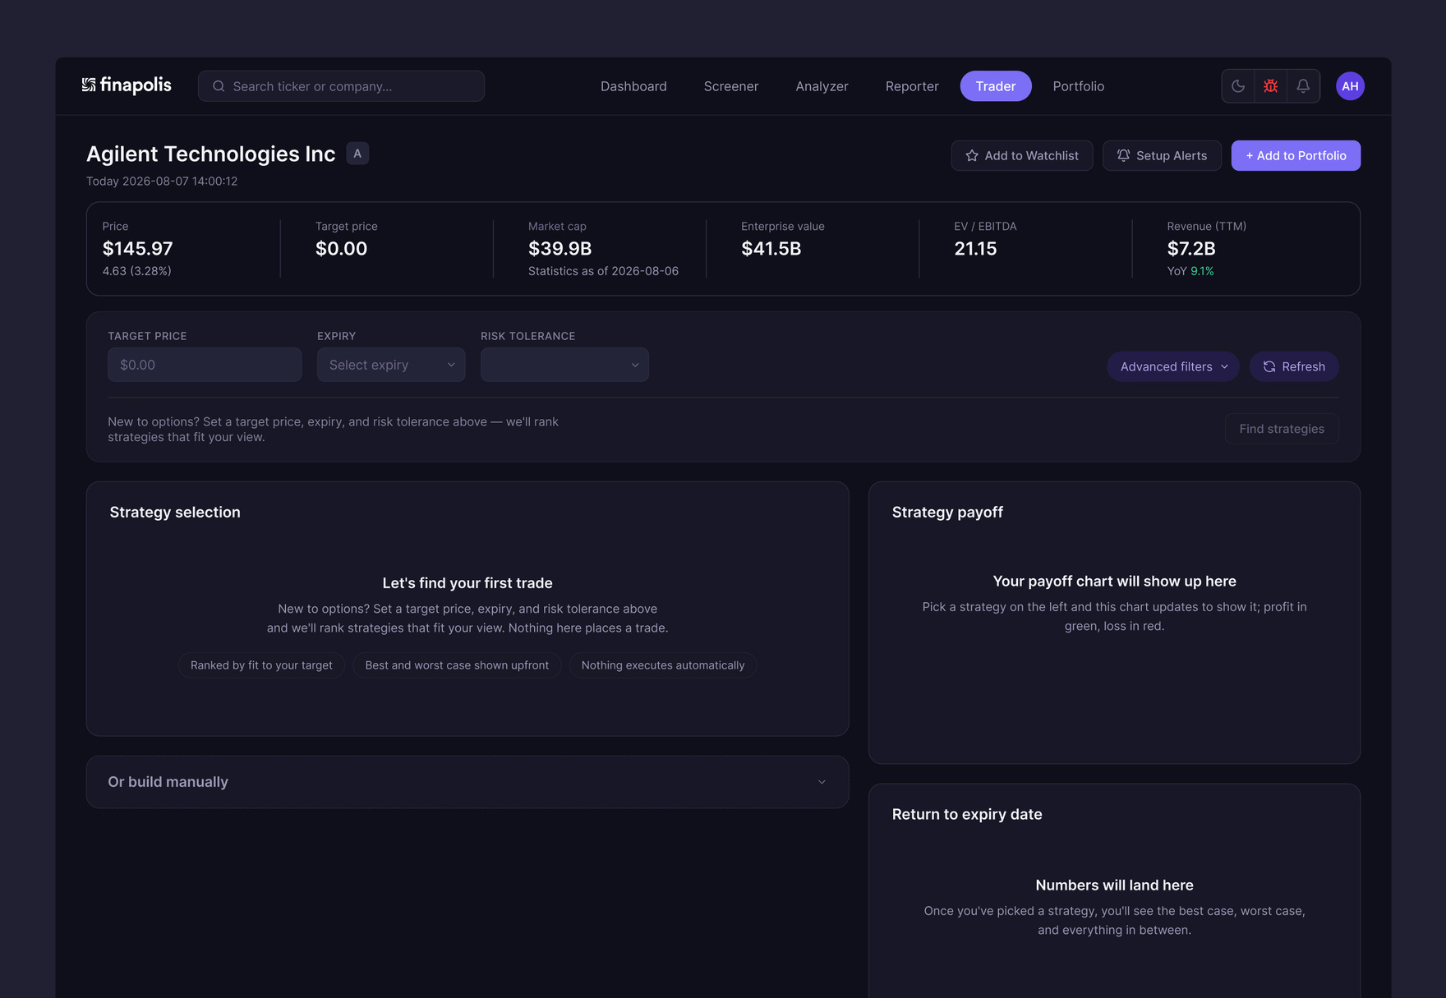This screenshot has height=998, width=1446.
Task: Open the Risk Tolerance dropdown
Action: pos(564,365)
